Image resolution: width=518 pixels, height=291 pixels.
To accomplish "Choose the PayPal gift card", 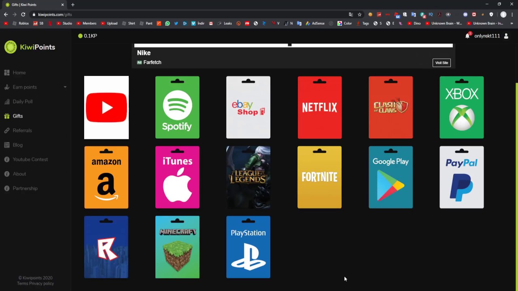I will (462, 177).
